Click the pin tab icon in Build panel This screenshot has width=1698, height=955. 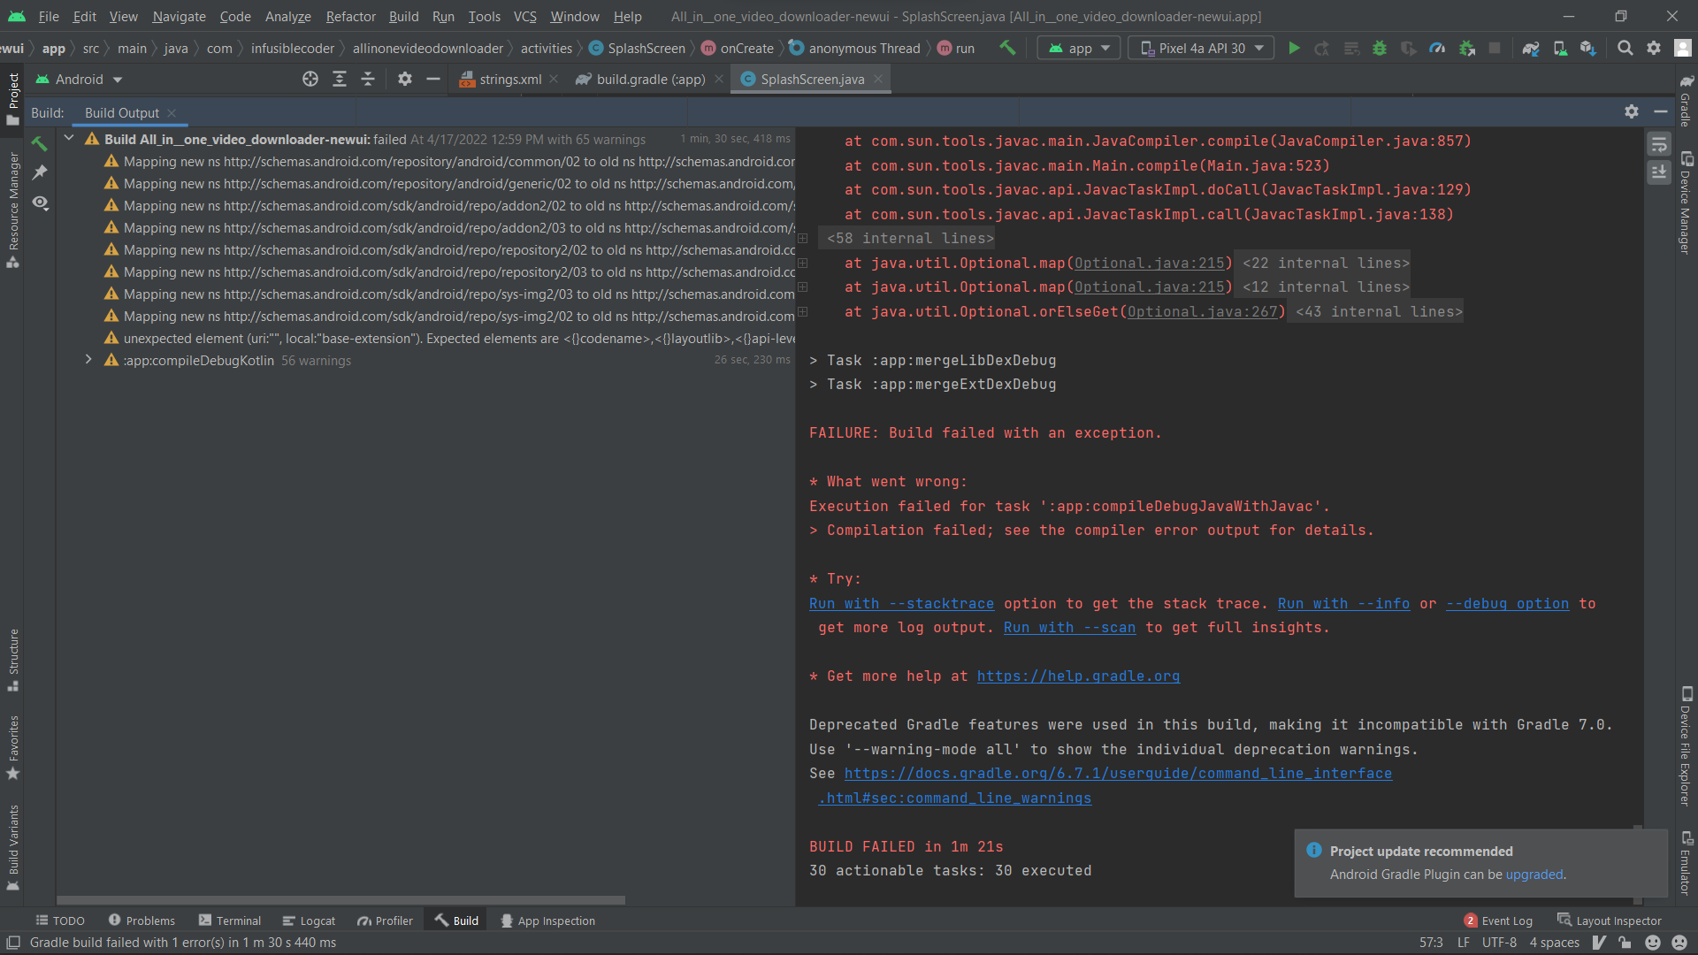40,172
